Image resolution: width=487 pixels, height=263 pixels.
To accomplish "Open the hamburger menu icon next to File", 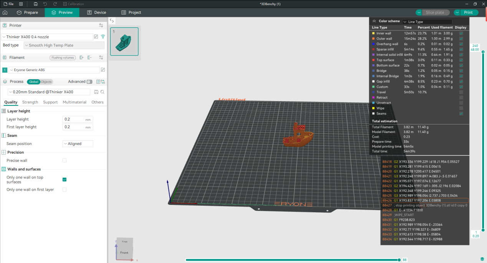I will (21, 4).
